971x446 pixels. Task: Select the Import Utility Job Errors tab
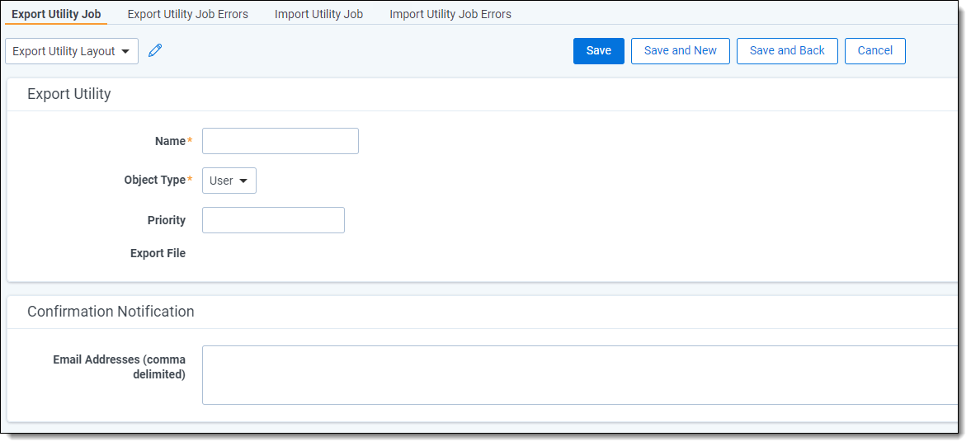tap(450, 14)
